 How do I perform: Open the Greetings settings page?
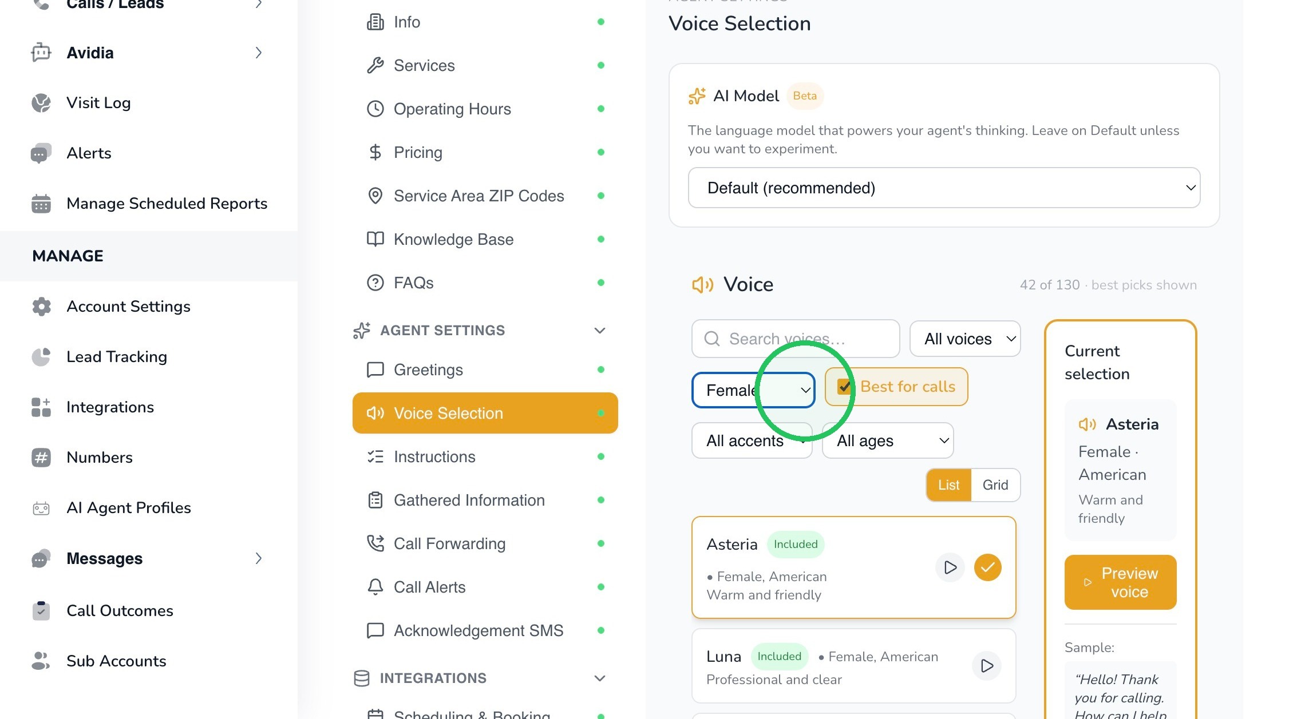coord(485,370)
